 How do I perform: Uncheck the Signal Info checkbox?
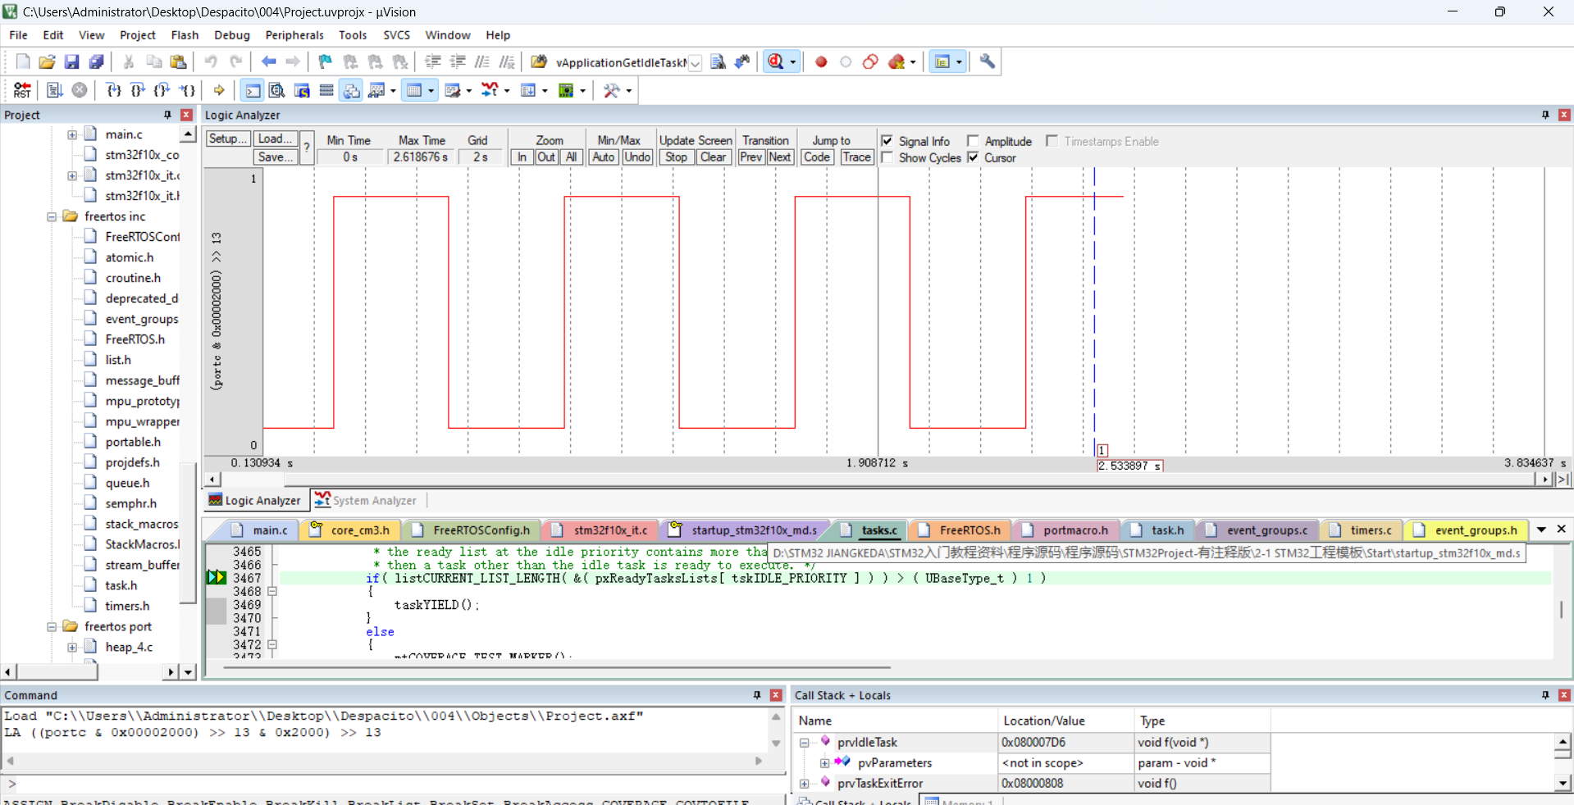(x=887, y=141)
